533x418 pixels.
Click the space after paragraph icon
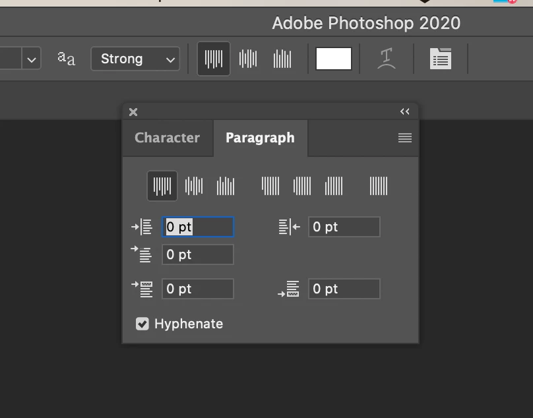click(x=288, y=289)
